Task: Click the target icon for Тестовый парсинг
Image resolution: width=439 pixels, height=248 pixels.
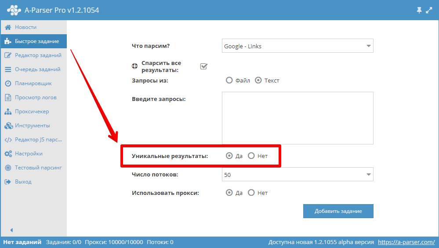Action: (x=8, y=168)
